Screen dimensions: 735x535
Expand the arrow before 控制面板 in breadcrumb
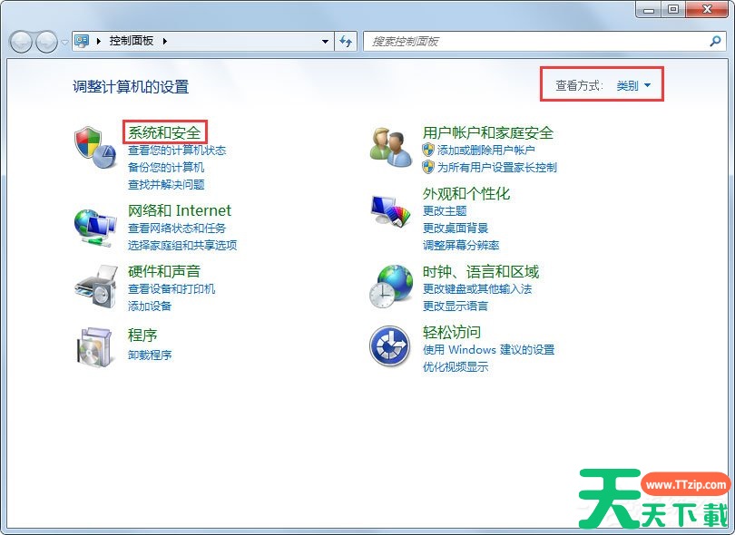coord(99,41)
